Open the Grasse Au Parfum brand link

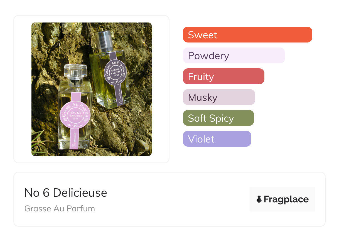60,208
